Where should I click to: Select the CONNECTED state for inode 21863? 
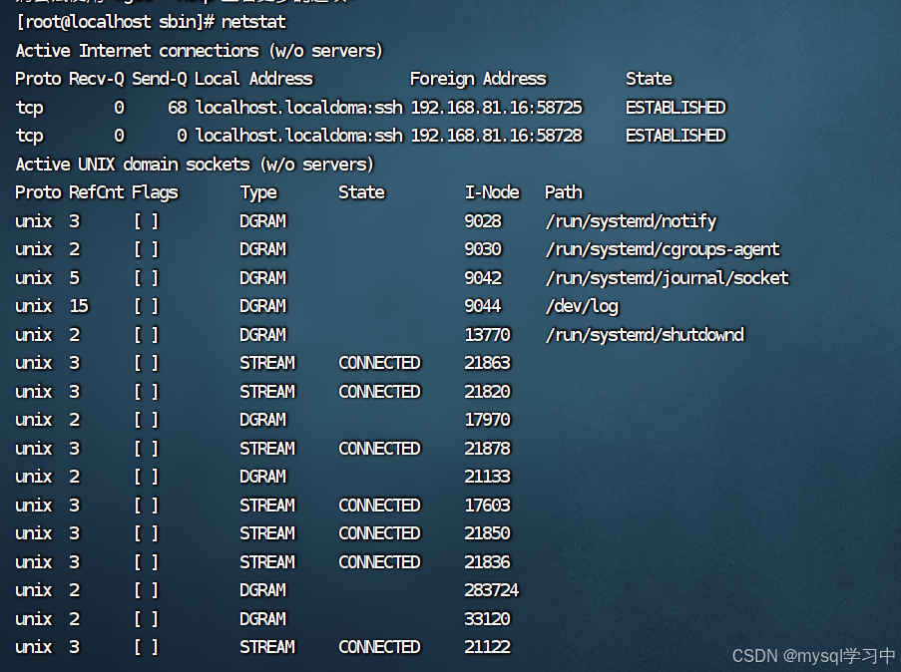(379, 363)
